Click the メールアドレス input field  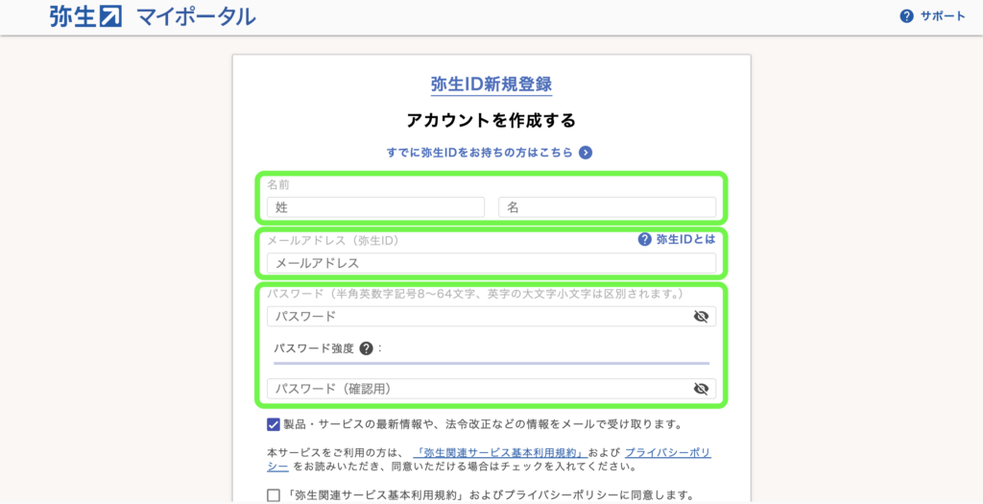click(491, 263)
